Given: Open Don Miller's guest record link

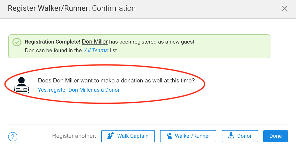Looking at the screenshot, I should (x=95, y=42).
